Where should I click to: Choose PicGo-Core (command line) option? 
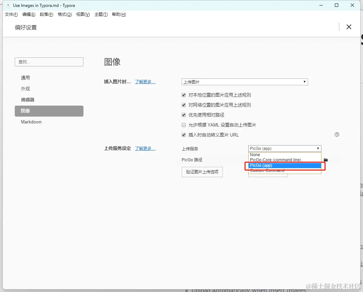click(285, 160)
